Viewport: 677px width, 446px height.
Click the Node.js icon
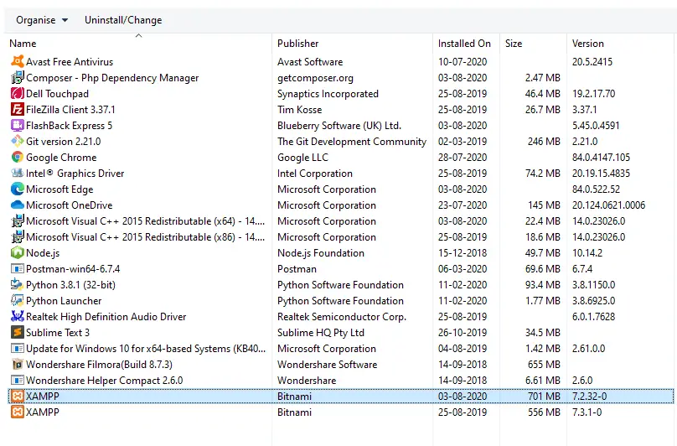pos(18,253)
